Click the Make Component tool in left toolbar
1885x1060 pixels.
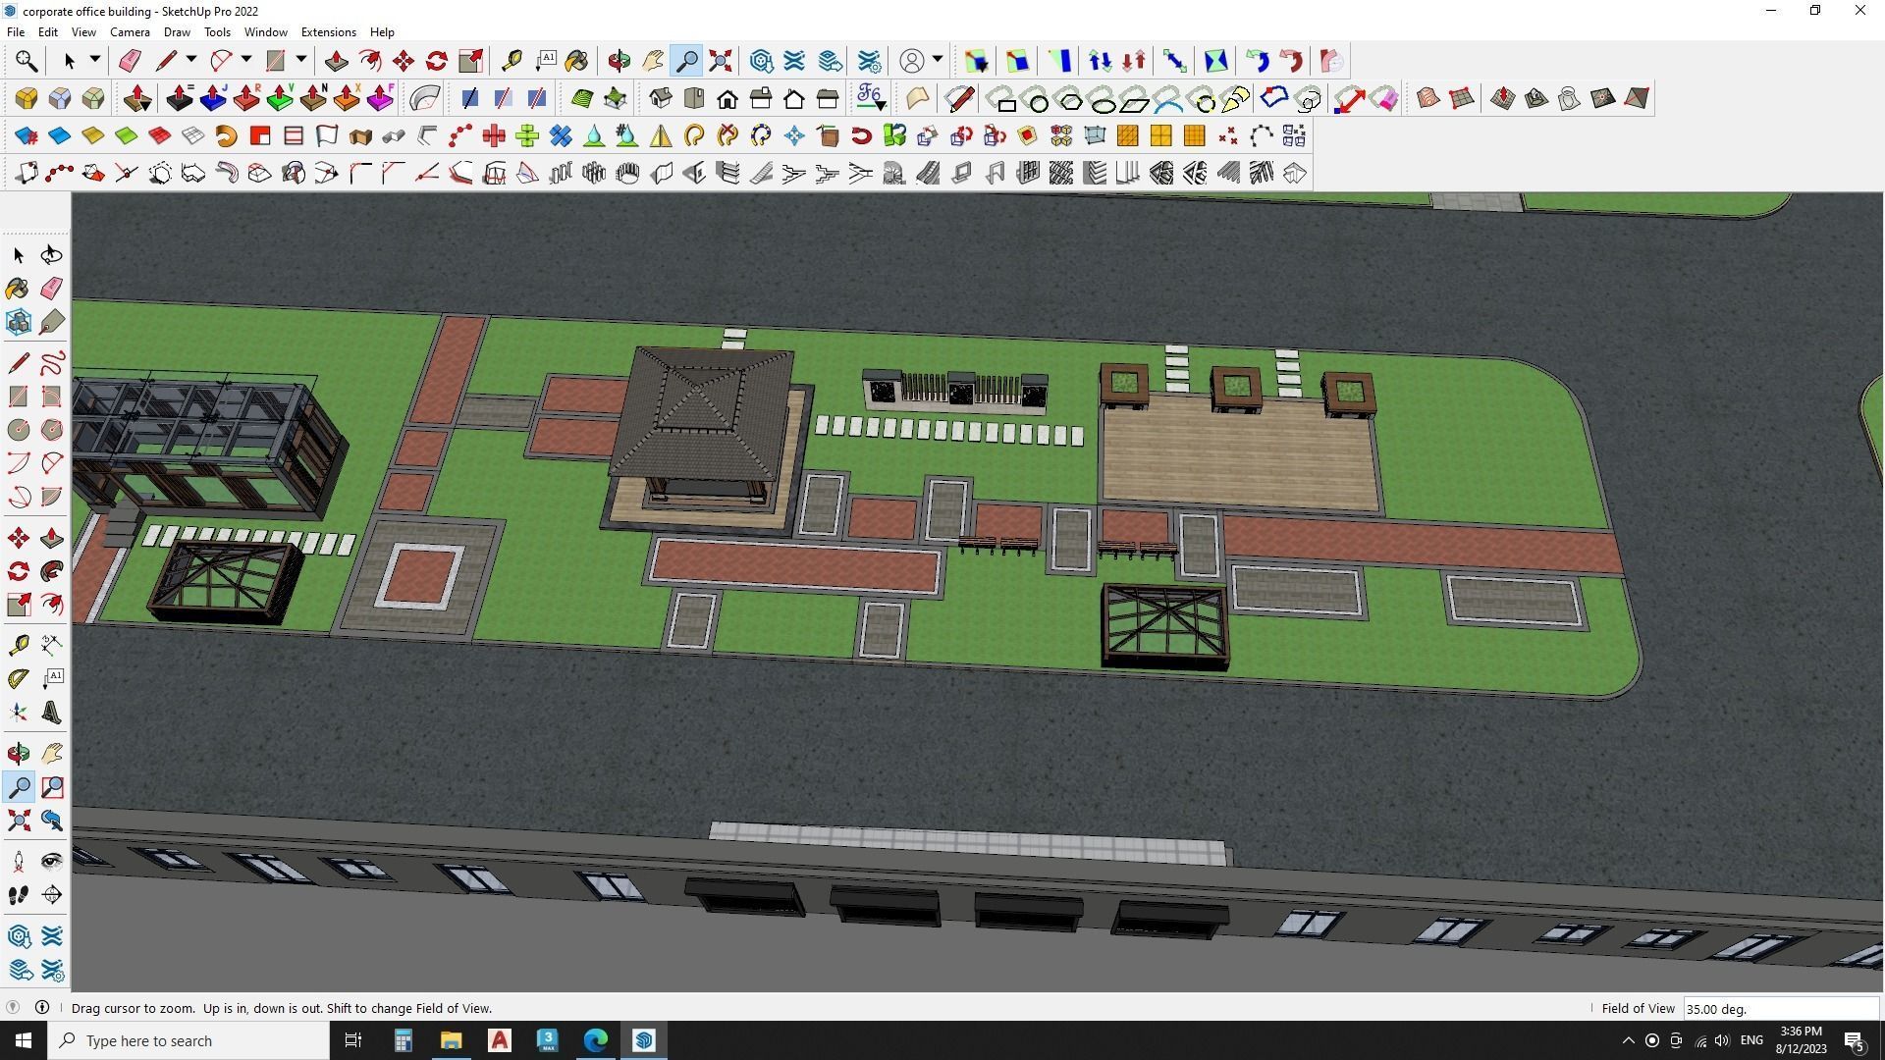tap(19, 322)
